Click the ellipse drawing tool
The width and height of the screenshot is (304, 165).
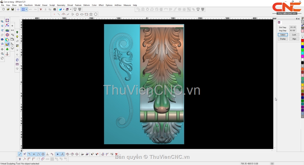click(82, 14)
